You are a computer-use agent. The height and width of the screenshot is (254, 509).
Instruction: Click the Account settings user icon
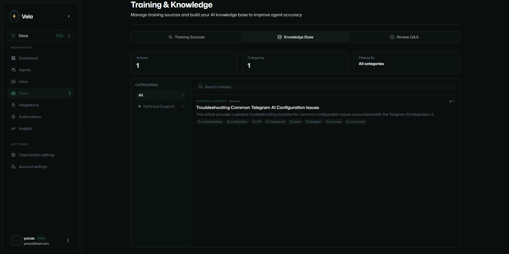pos(13,167)
